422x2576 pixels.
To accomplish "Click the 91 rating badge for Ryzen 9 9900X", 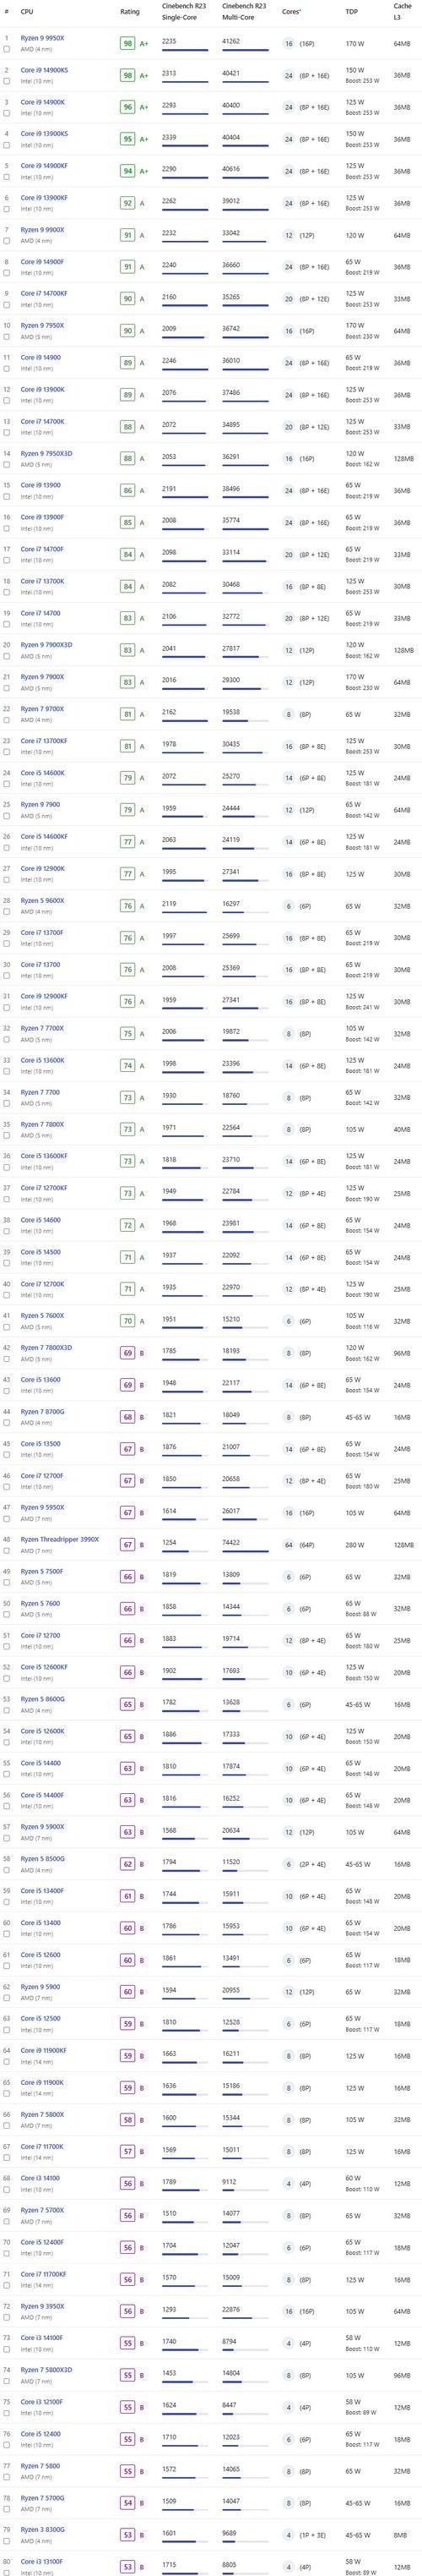I will coord(127,235).
